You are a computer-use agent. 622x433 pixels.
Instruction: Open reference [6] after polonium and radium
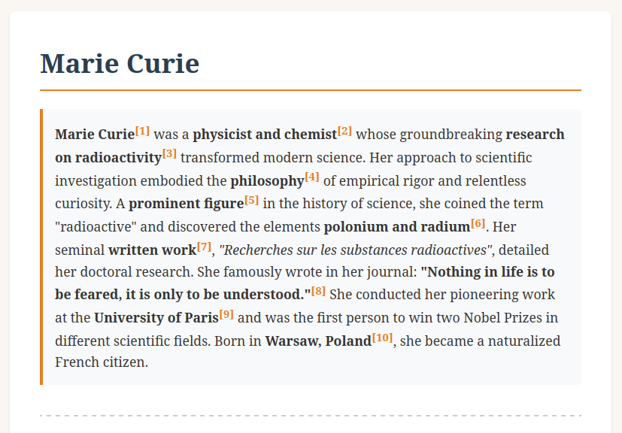tap(478, 223)
